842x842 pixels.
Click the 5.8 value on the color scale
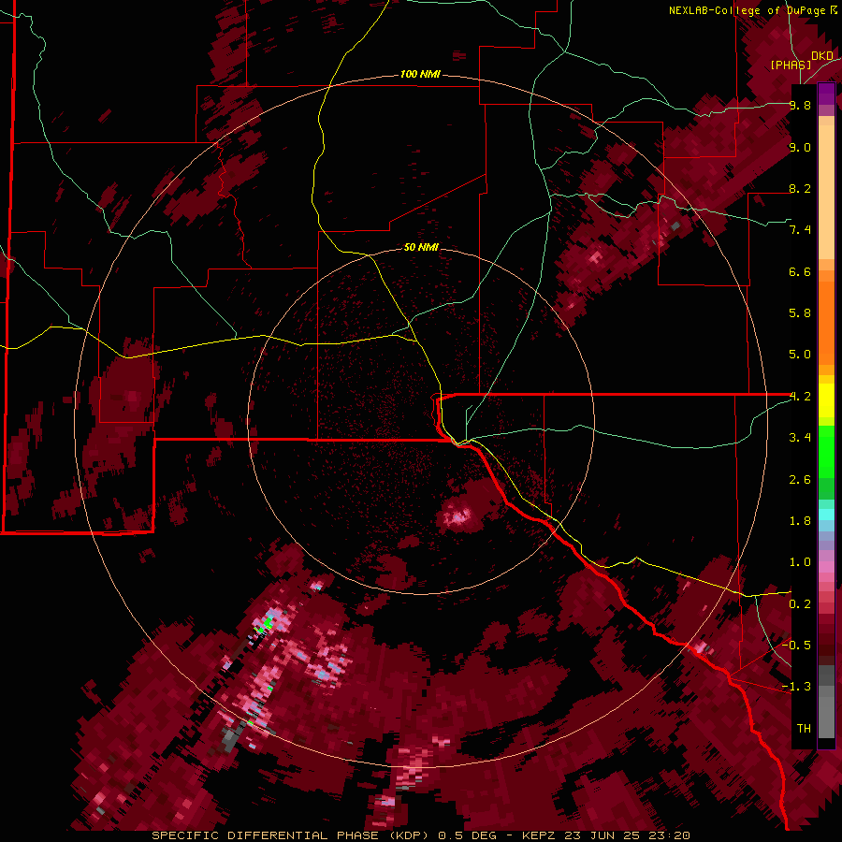click(800, 313)
